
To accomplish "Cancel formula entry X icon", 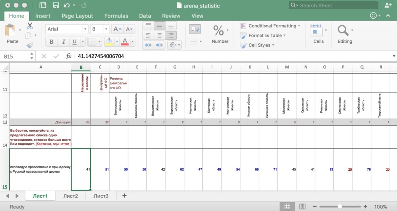I will tap(44, 56).
